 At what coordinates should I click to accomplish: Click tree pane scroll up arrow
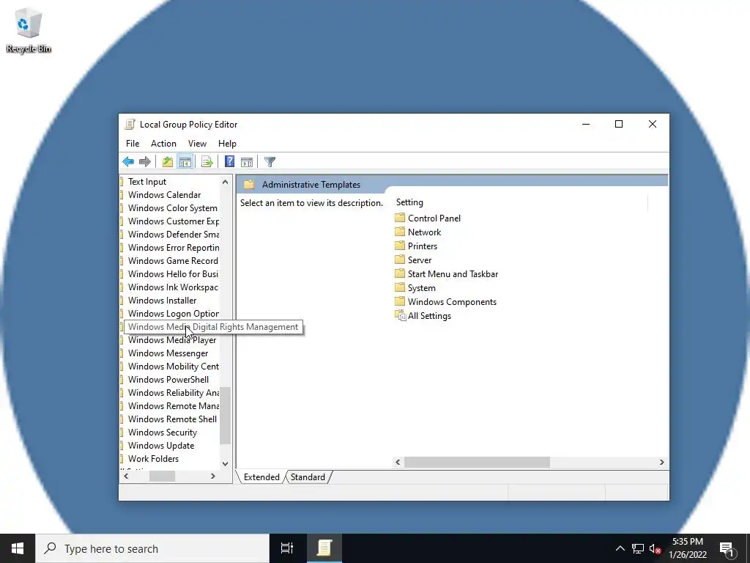(226, 182)
